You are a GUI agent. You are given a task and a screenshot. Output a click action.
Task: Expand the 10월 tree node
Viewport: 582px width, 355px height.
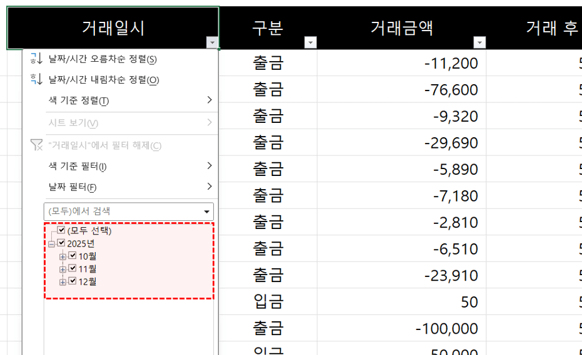(63, 256)
